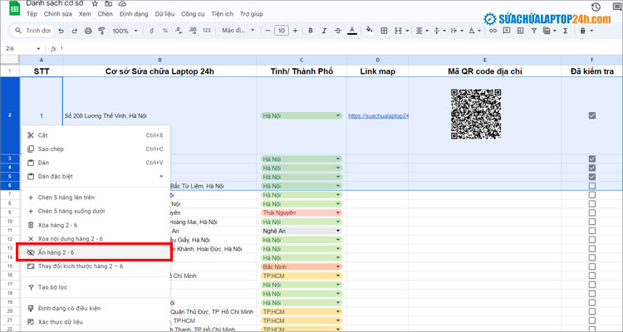Expand the Hà Nội dropdown in row 2

pos(337,115)
